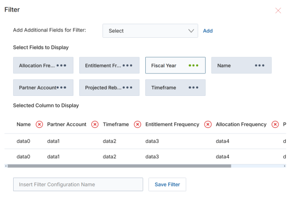Image resolution: width=289 pixels, height=197 pixels.
Task: Click the Timeframe column header
Action: (x=116, y=125)
